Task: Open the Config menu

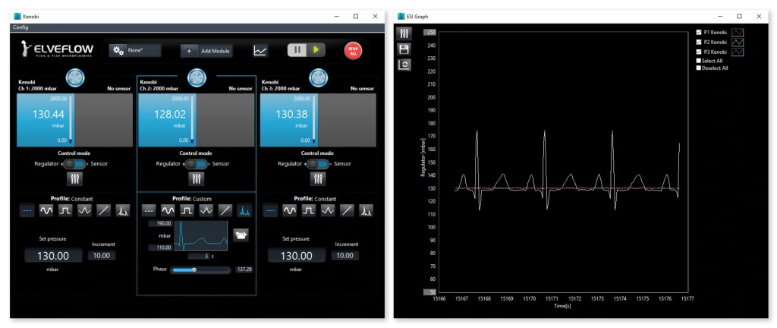Action: [20, 27]
